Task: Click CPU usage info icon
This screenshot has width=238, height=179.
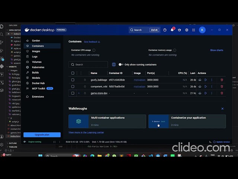Action: (x=94, y=50)
